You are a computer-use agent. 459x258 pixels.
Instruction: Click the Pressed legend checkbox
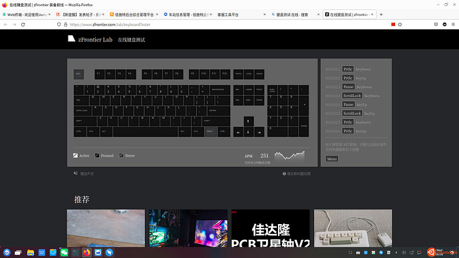(97, 156)
